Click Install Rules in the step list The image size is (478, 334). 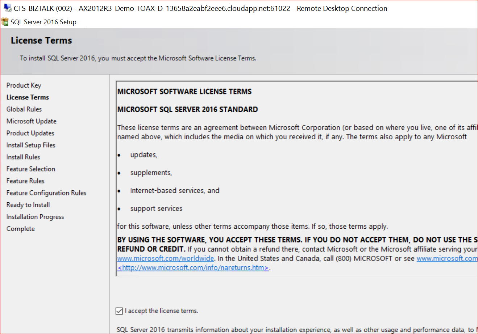pos(23,157)
